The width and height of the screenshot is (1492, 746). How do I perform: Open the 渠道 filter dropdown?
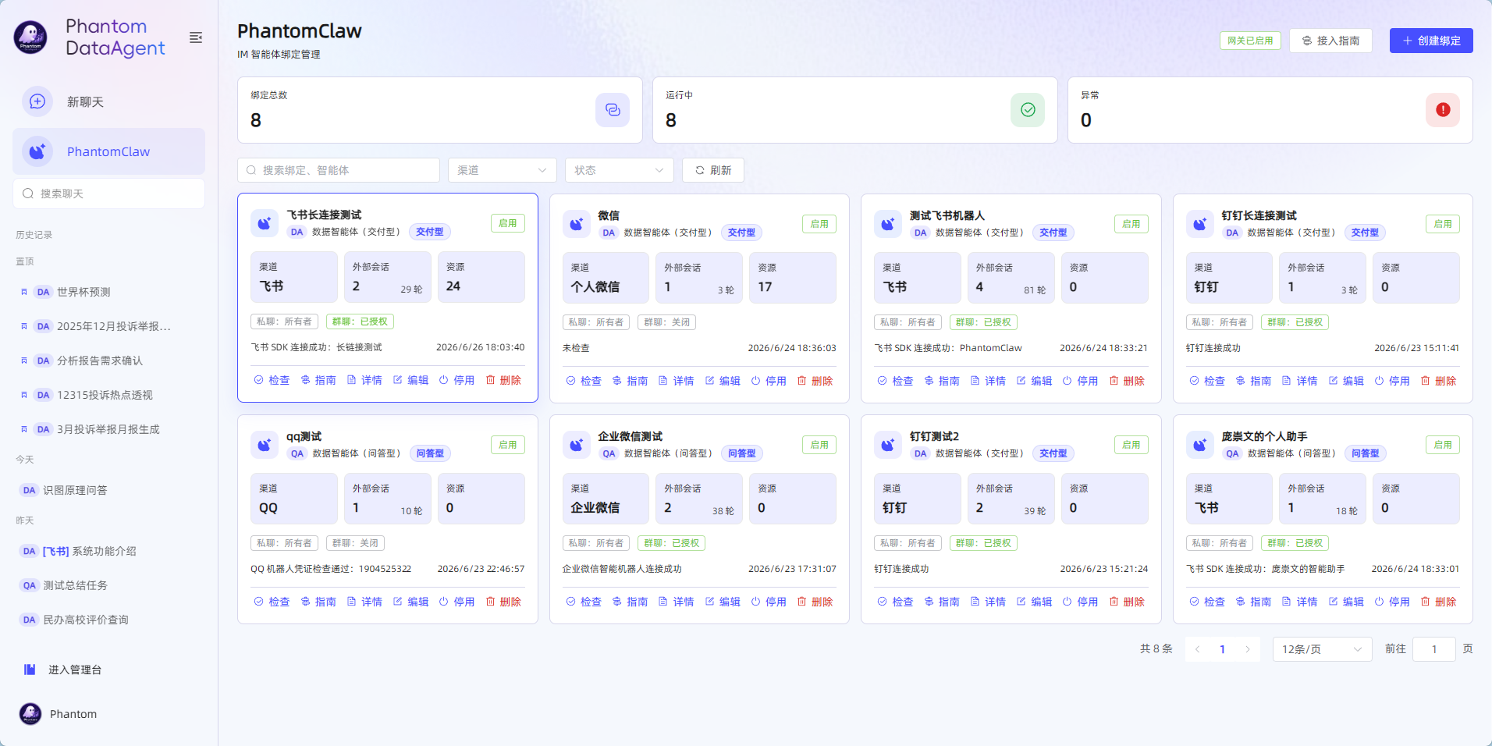click(502, 170)
